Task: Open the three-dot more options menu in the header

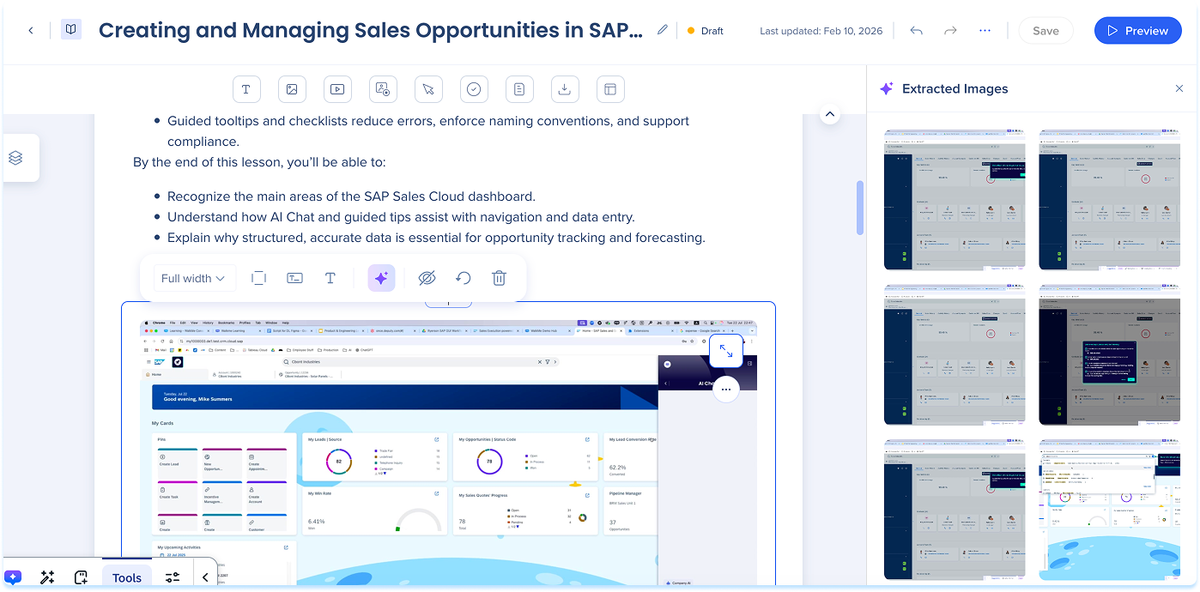Action: pyautogui.click(x=985, y=30)
